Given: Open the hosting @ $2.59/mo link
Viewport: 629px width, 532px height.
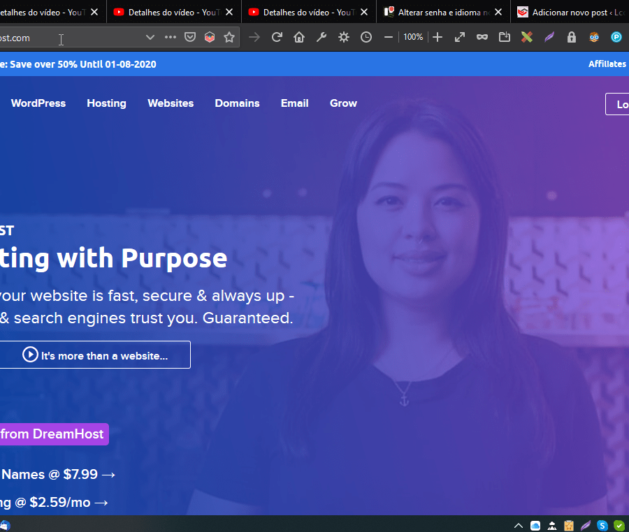Looking at the screenshot, I should pos(54,503).
